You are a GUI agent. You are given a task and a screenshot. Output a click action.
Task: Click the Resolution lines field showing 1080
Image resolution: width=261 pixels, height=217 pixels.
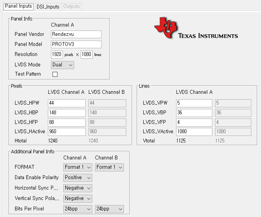point(86,54)
